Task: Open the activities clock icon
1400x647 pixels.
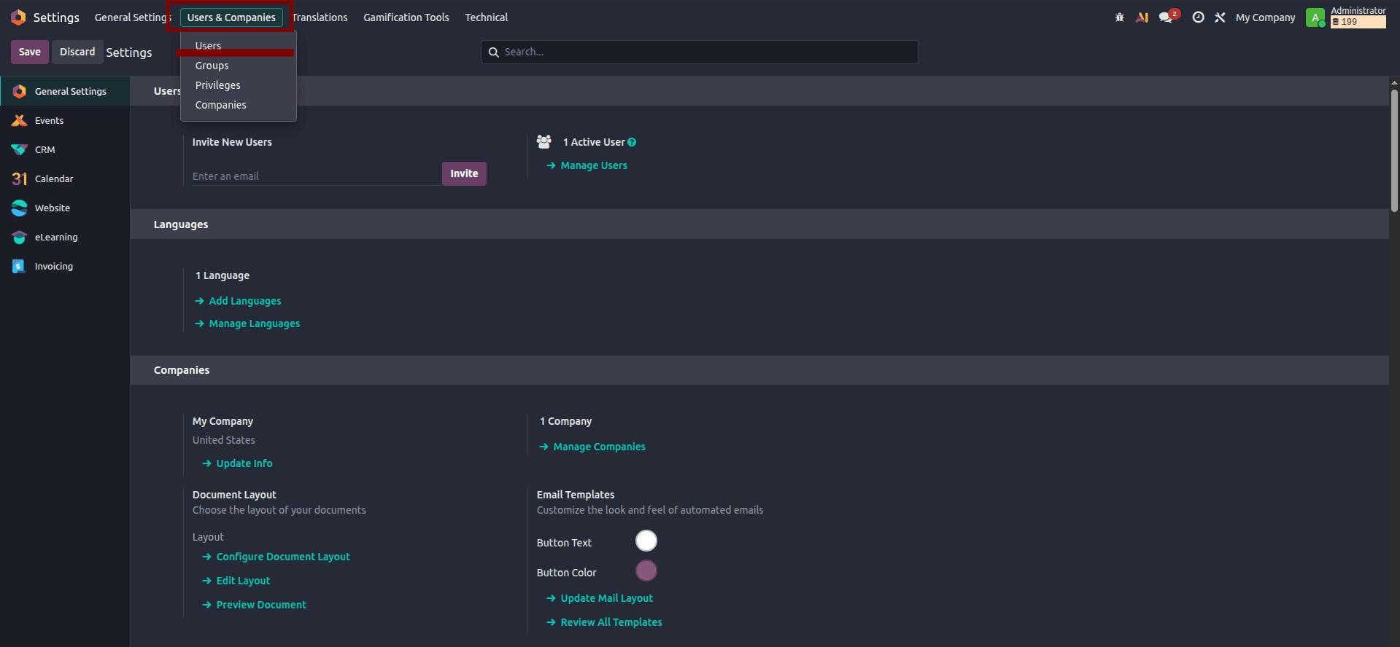Action: 1198,17
